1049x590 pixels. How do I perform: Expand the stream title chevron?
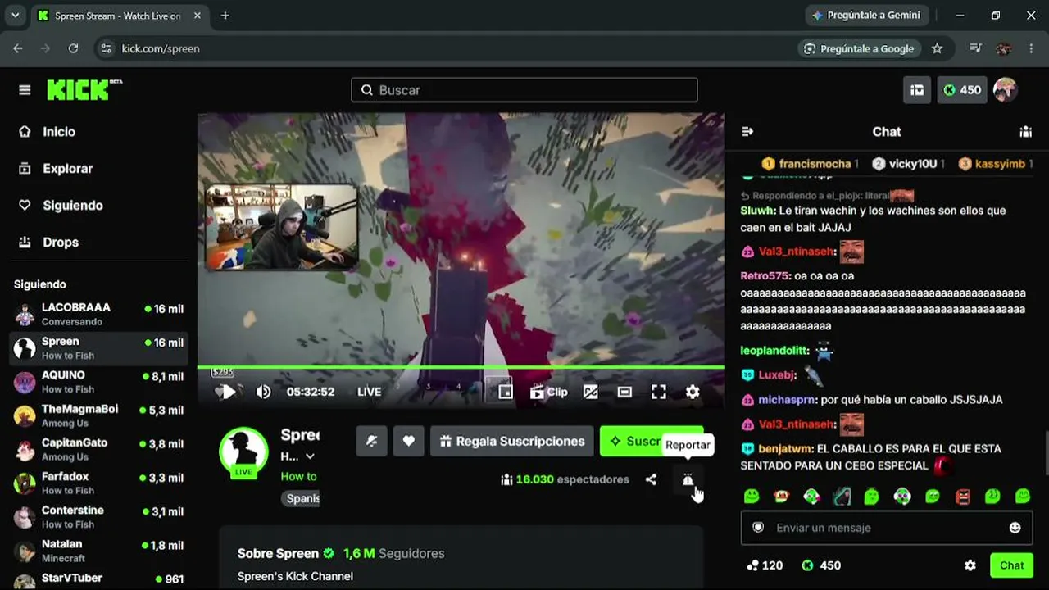coord(310,456)
